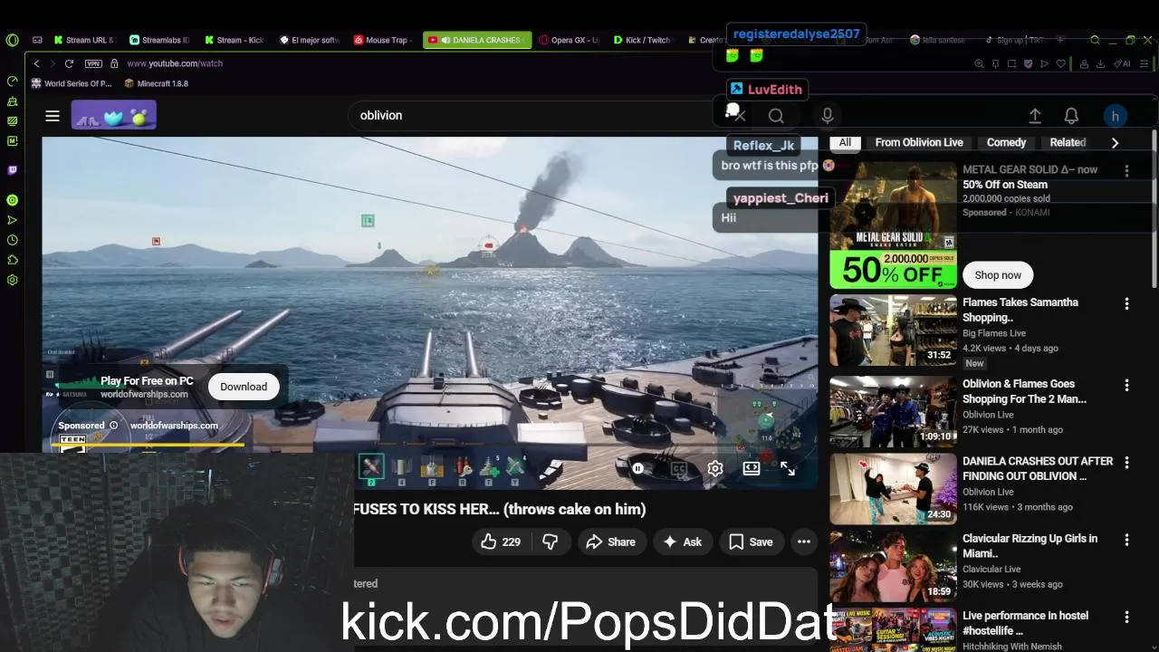Viewport: 1159px width, 652px height.
Task: Click Shop now on Metal Gear ad
Action: click(x=998, y=275)
